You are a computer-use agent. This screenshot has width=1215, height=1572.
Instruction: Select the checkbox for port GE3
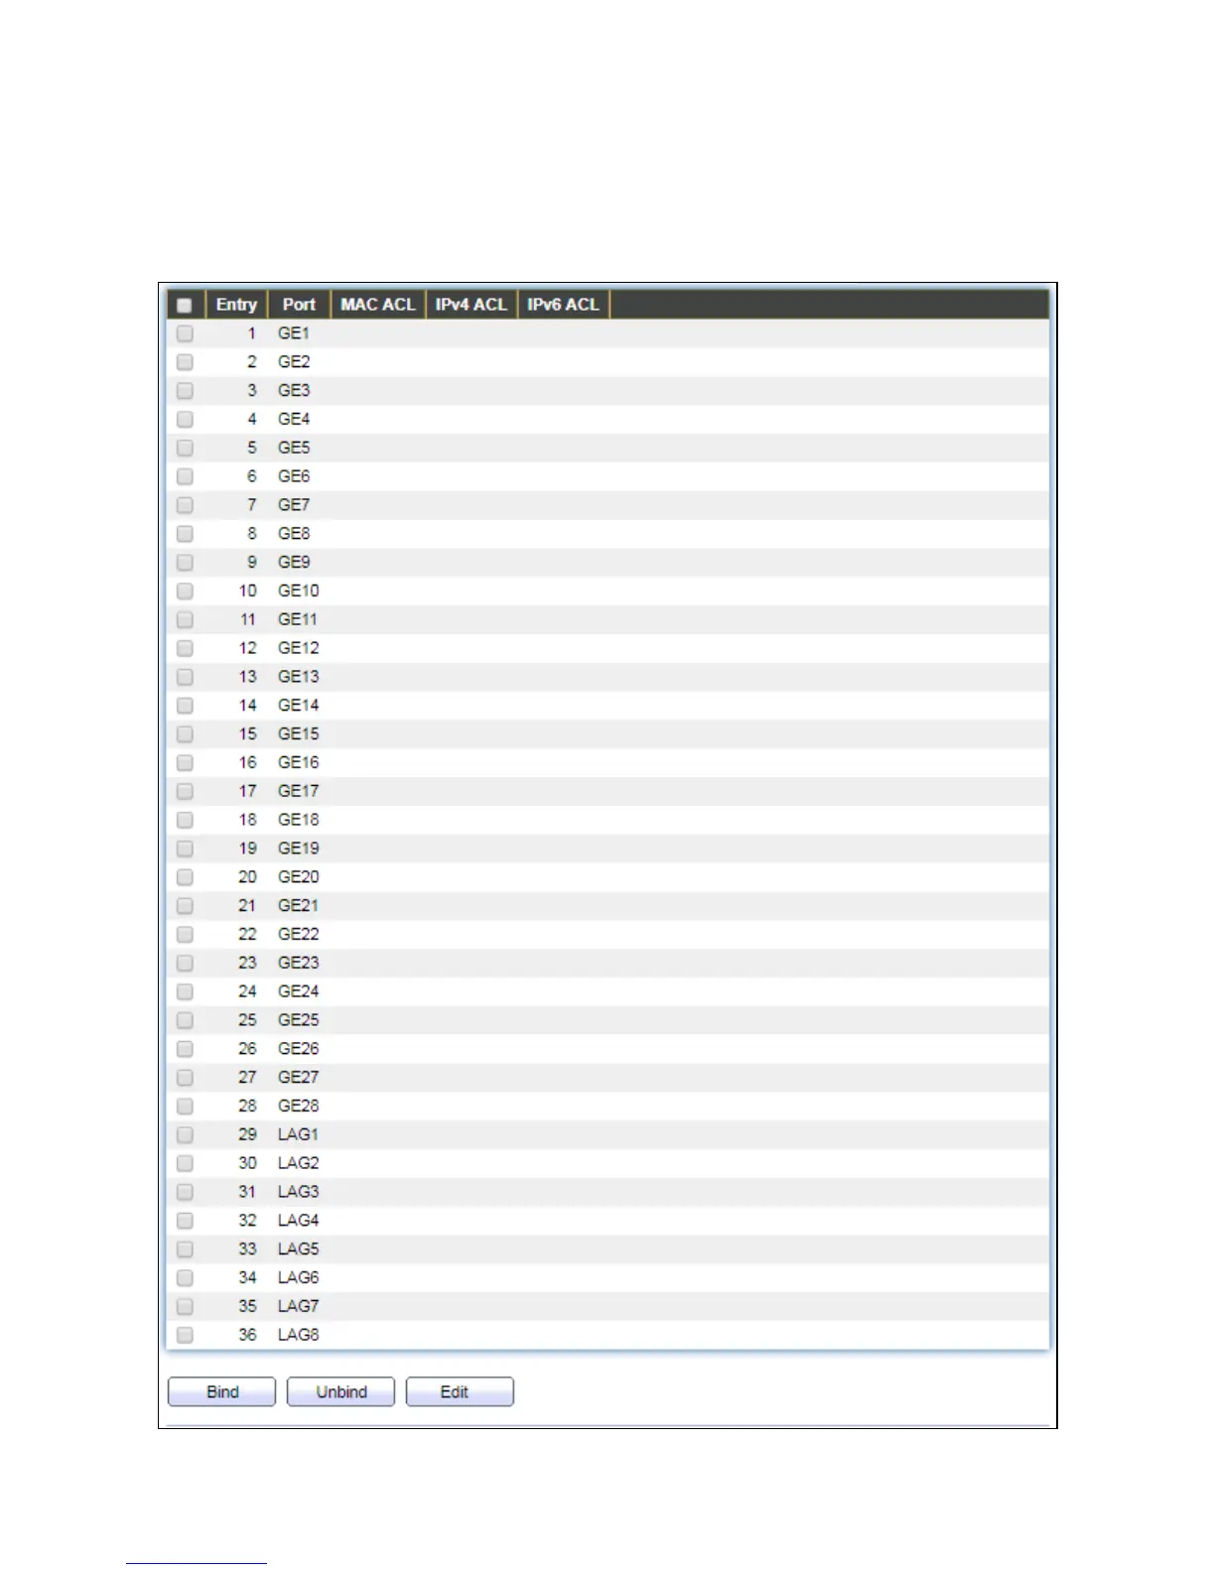tap(185, 391)
